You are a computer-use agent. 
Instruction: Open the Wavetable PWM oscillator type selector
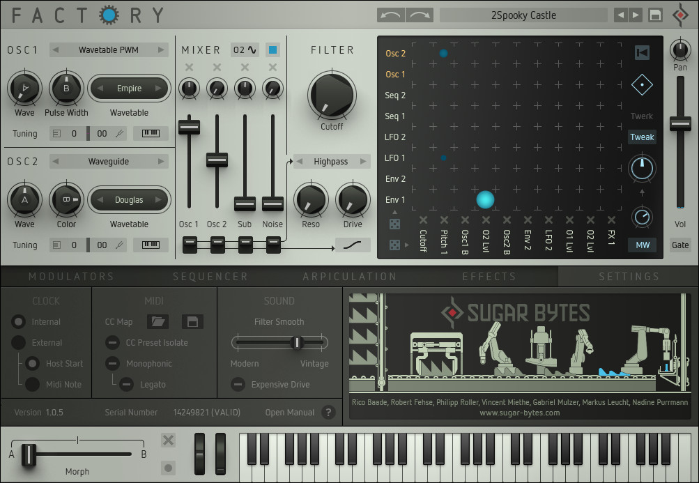click(108, 50)
